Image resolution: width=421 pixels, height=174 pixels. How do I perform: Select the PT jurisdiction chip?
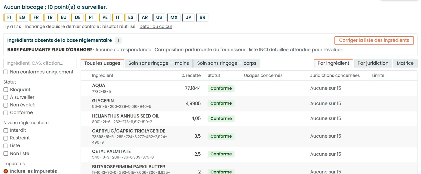pos(91,17)
